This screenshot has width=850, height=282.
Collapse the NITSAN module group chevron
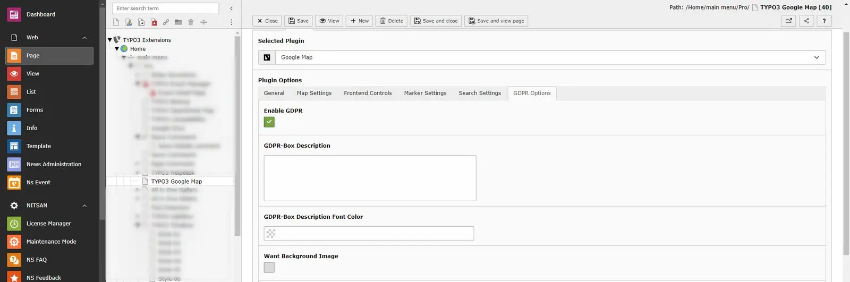(84, 206)
